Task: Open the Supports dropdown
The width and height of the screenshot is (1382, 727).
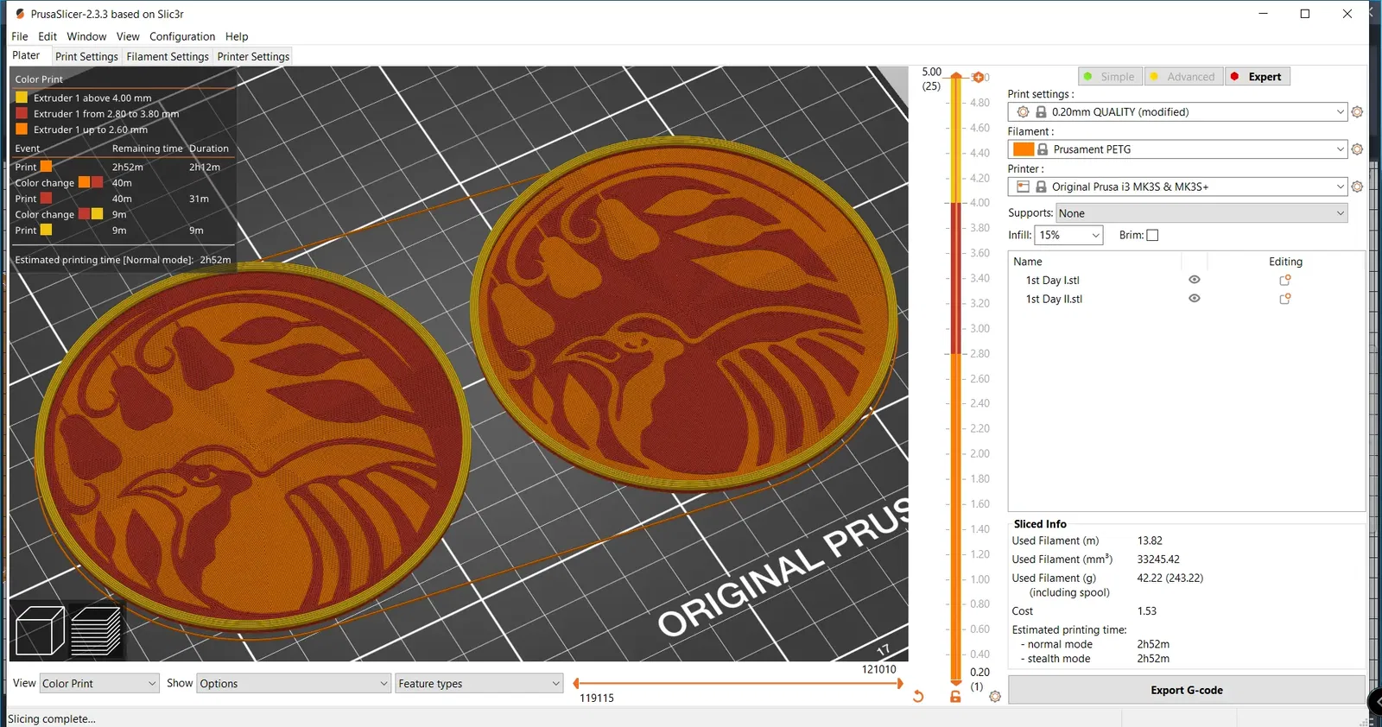Action: [1201, 213]
